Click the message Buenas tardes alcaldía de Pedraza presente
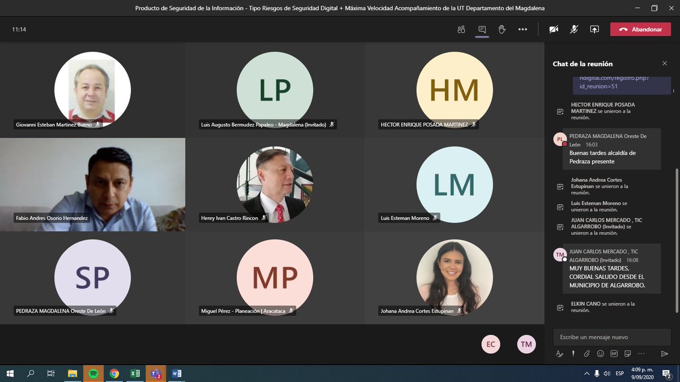 (x=602, y=157)
